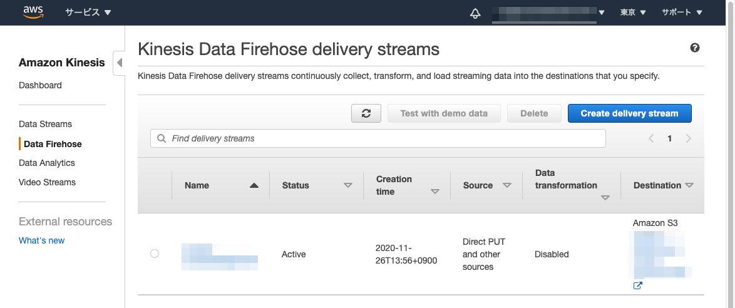The width and height of the screenshot is (735, 308).
Task: Collapse the Amazon Kinesis sidebar arrow
Action: click(x=119, y=63)
